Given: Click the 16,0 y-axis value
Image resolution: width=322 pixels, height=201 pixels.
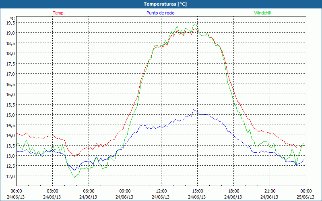Looking at the screenshot, I should (10, 94).
